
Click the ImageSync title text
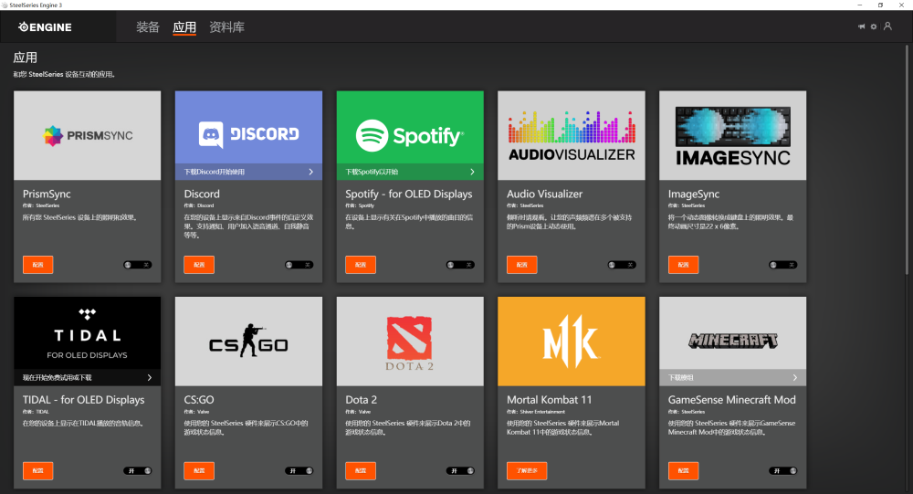coord(694,194)
